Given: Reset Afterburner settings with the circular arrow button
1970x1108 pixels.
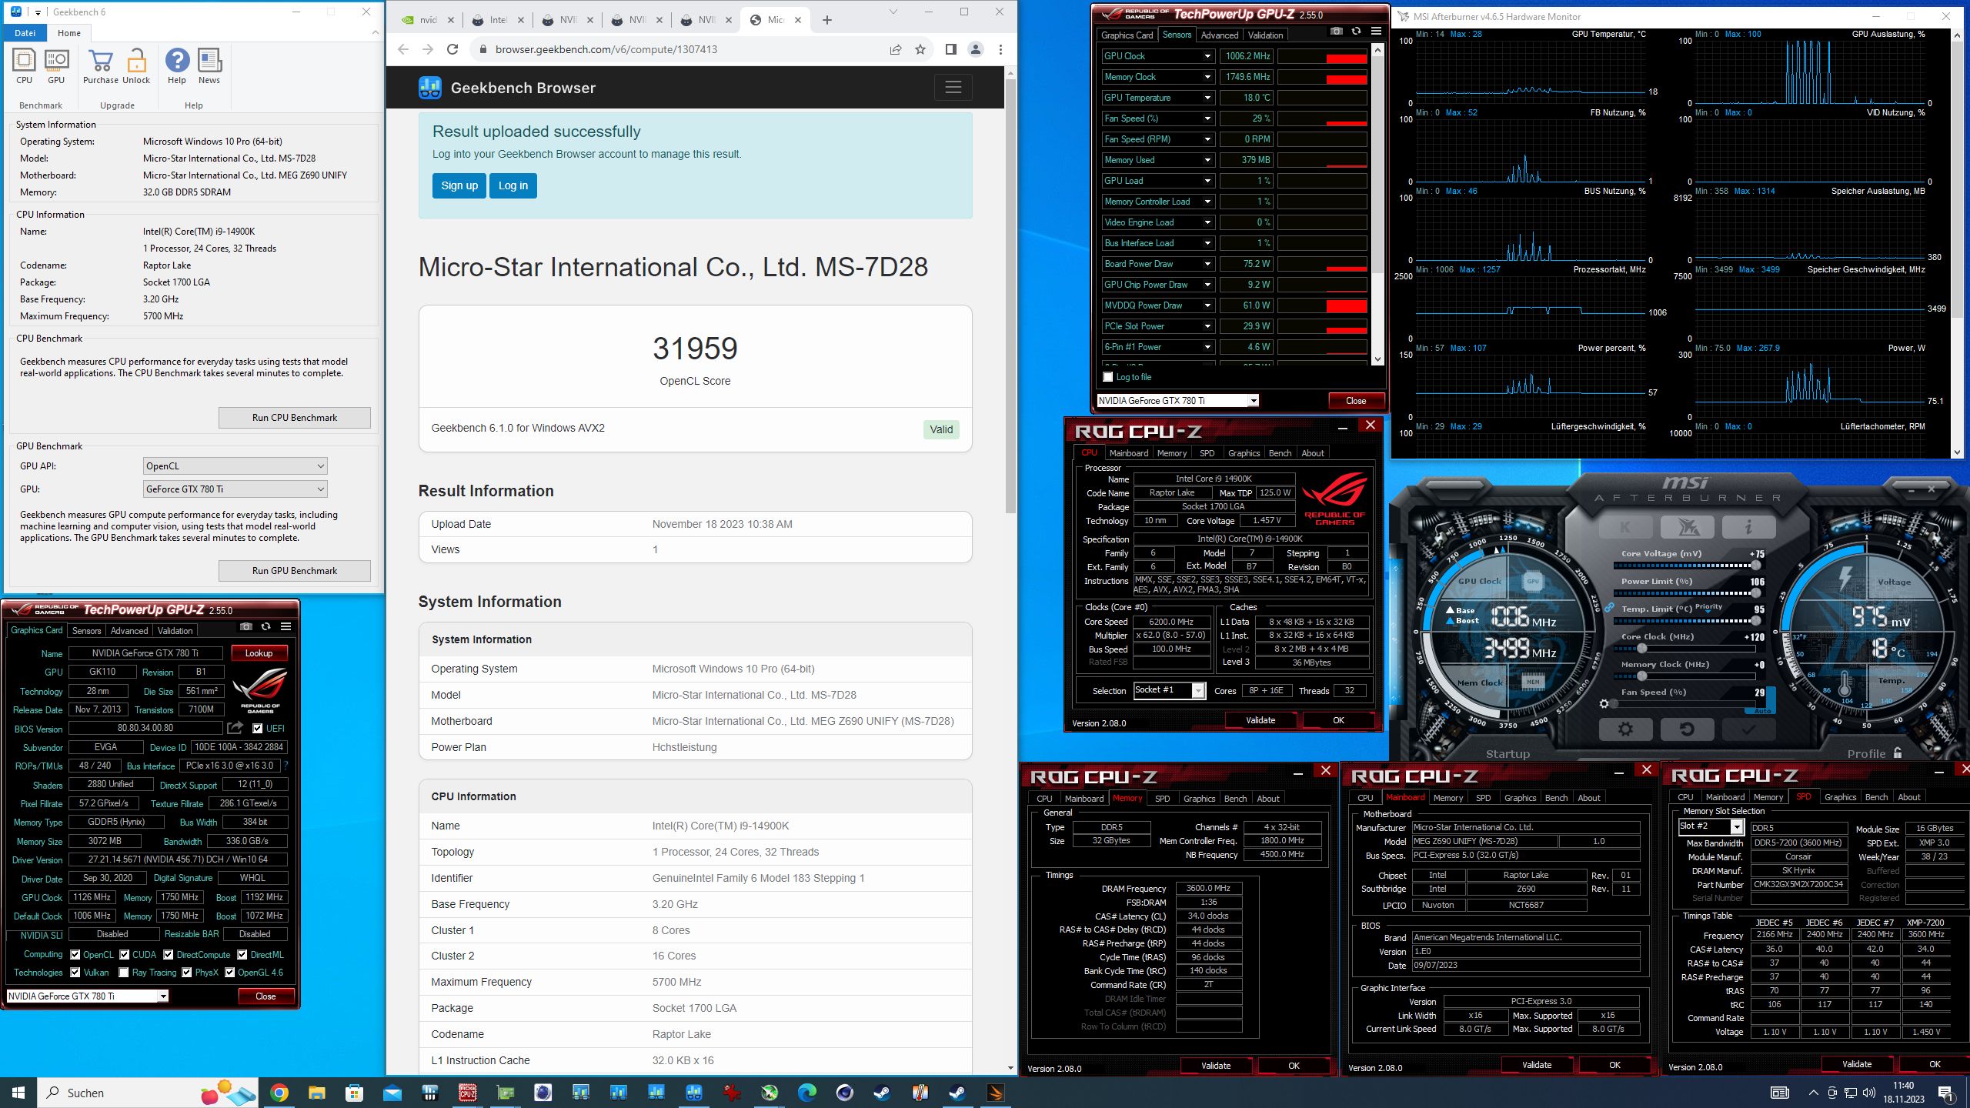Looking at the screenshot, I should coord(1687,729).
